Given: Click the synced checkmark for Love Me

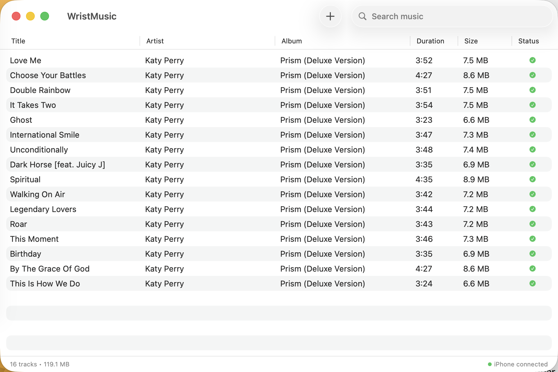Looking at the screenshot, I should [x=532, y=60].
